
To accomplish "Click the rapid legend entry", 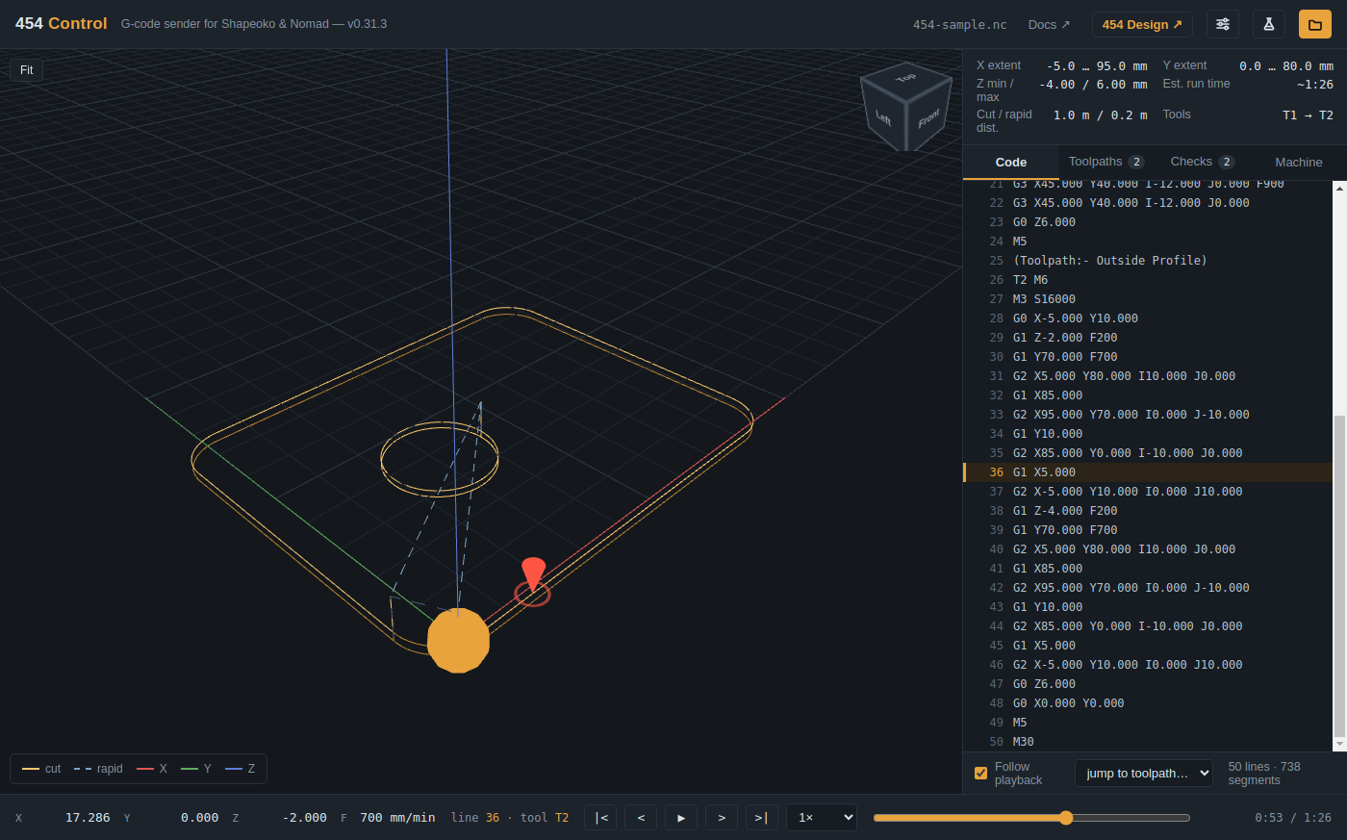I will coord(98,769).
